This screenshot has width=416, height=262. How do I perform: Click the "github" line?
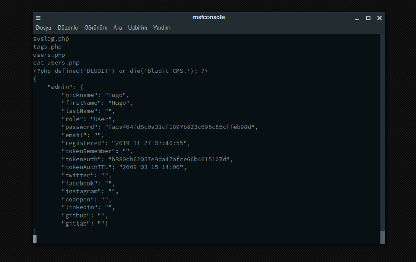85,215
